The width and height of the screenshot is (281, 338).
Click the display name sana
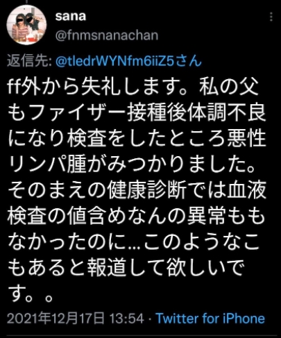71,16
